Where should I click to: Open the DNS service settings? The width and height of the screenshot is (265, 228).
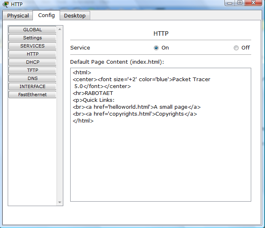click(x=32, y=78)
